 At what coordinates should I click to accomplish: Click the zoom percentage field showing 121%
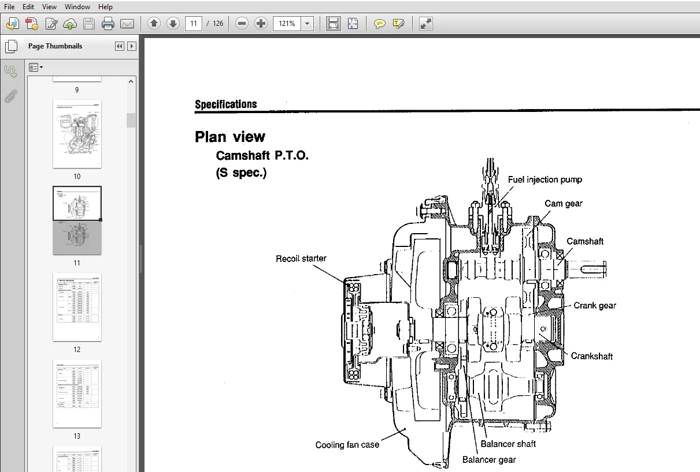(x=287, y=24)
